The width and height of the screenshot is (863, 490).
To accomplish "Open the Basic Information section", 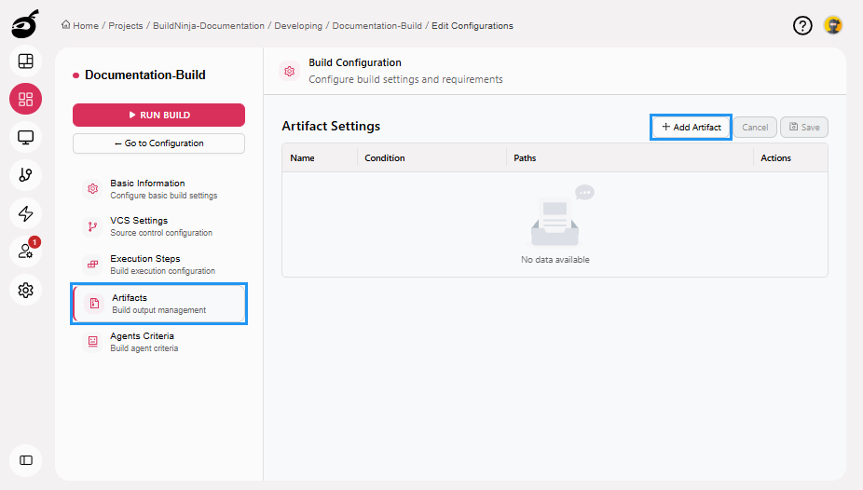I will pyautogui.click(x=158, y=188).
